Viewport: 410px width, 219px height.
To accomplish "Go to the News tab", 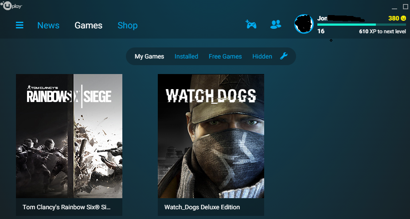I will [x=48, y=25].
